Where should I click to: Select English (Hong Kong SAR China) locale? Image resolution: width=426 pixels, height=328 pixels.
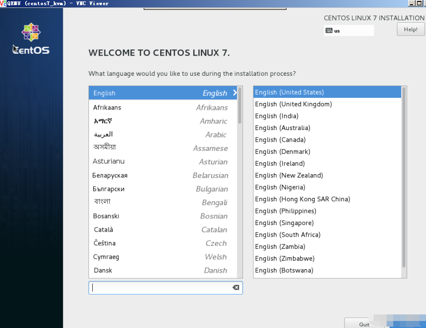click(302, 199)
